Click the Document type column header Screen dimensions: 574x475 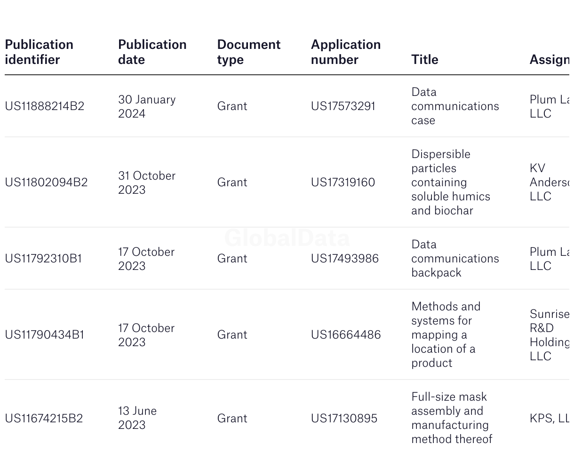point(249,52)
